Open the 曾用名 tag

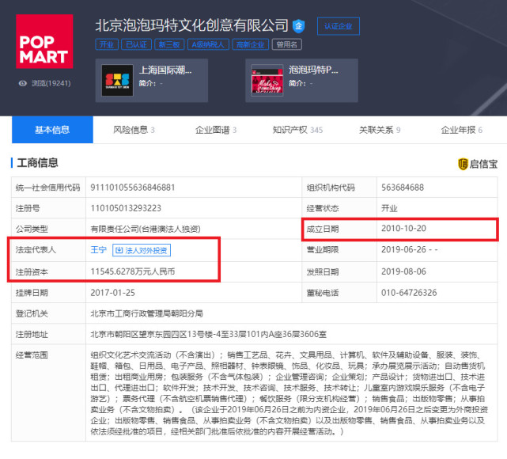coord(287,44)
